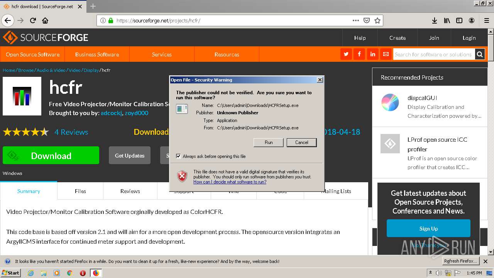The width and height of the screenshot is (494, 278).
Task: Click the Join menu item
Action: [x=434, y=37]
